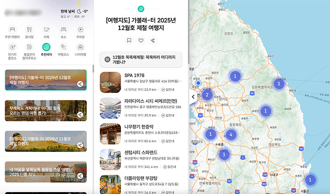
Task: Select the marker 1 near 천안
Action: tap(210, 134)
